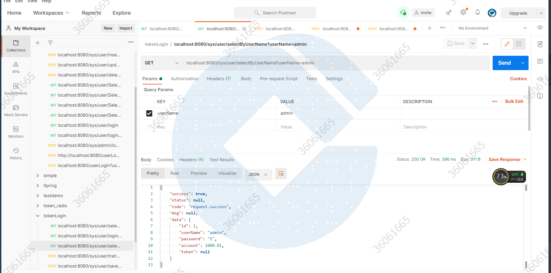
Task: Open the Upgrade dropdown arrow
Action: pyautogui.click(x=541, y=13)
